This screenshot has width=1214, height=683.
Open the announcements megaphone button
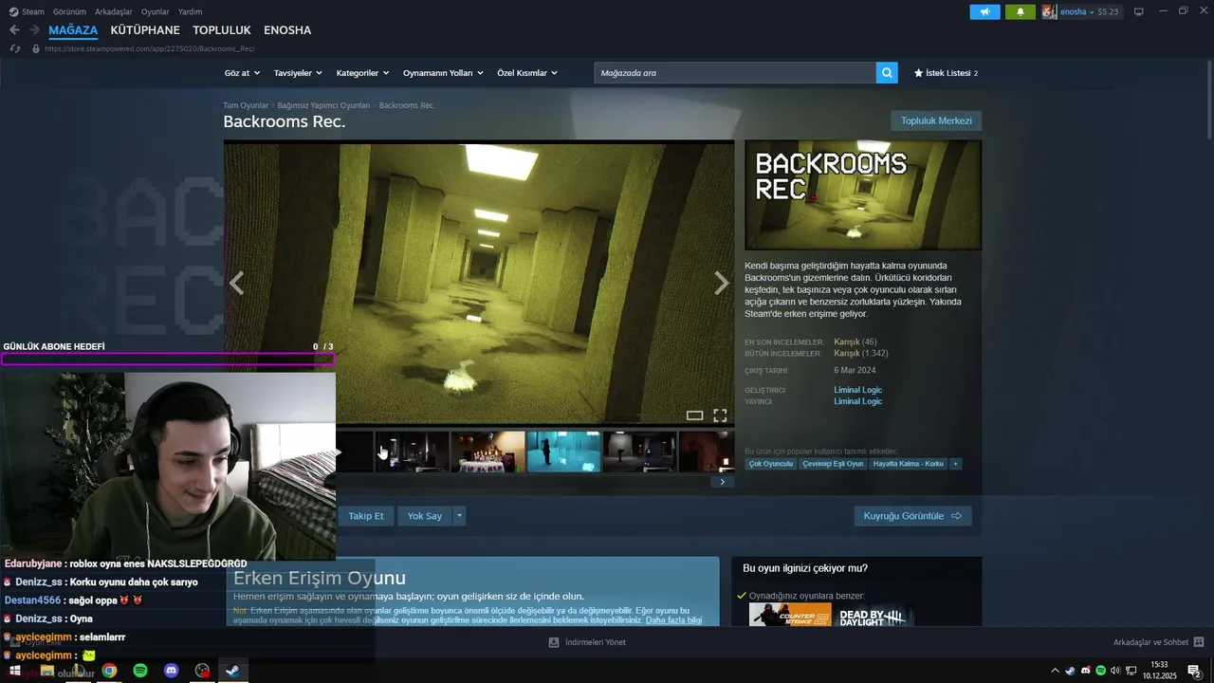[x=984, y=11]
